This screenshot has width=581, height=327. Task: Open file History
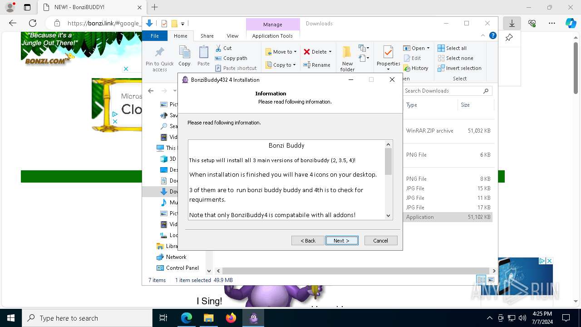416,68
